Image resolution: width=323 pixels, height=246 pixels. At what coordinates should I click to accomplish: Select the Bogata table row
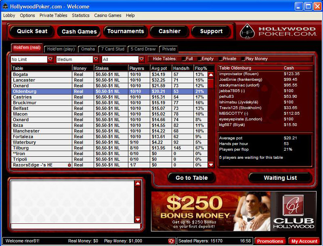click(109, 74)
